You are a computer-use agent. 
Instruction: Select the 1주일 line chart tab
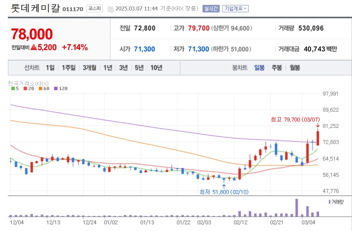coord(69,68)
